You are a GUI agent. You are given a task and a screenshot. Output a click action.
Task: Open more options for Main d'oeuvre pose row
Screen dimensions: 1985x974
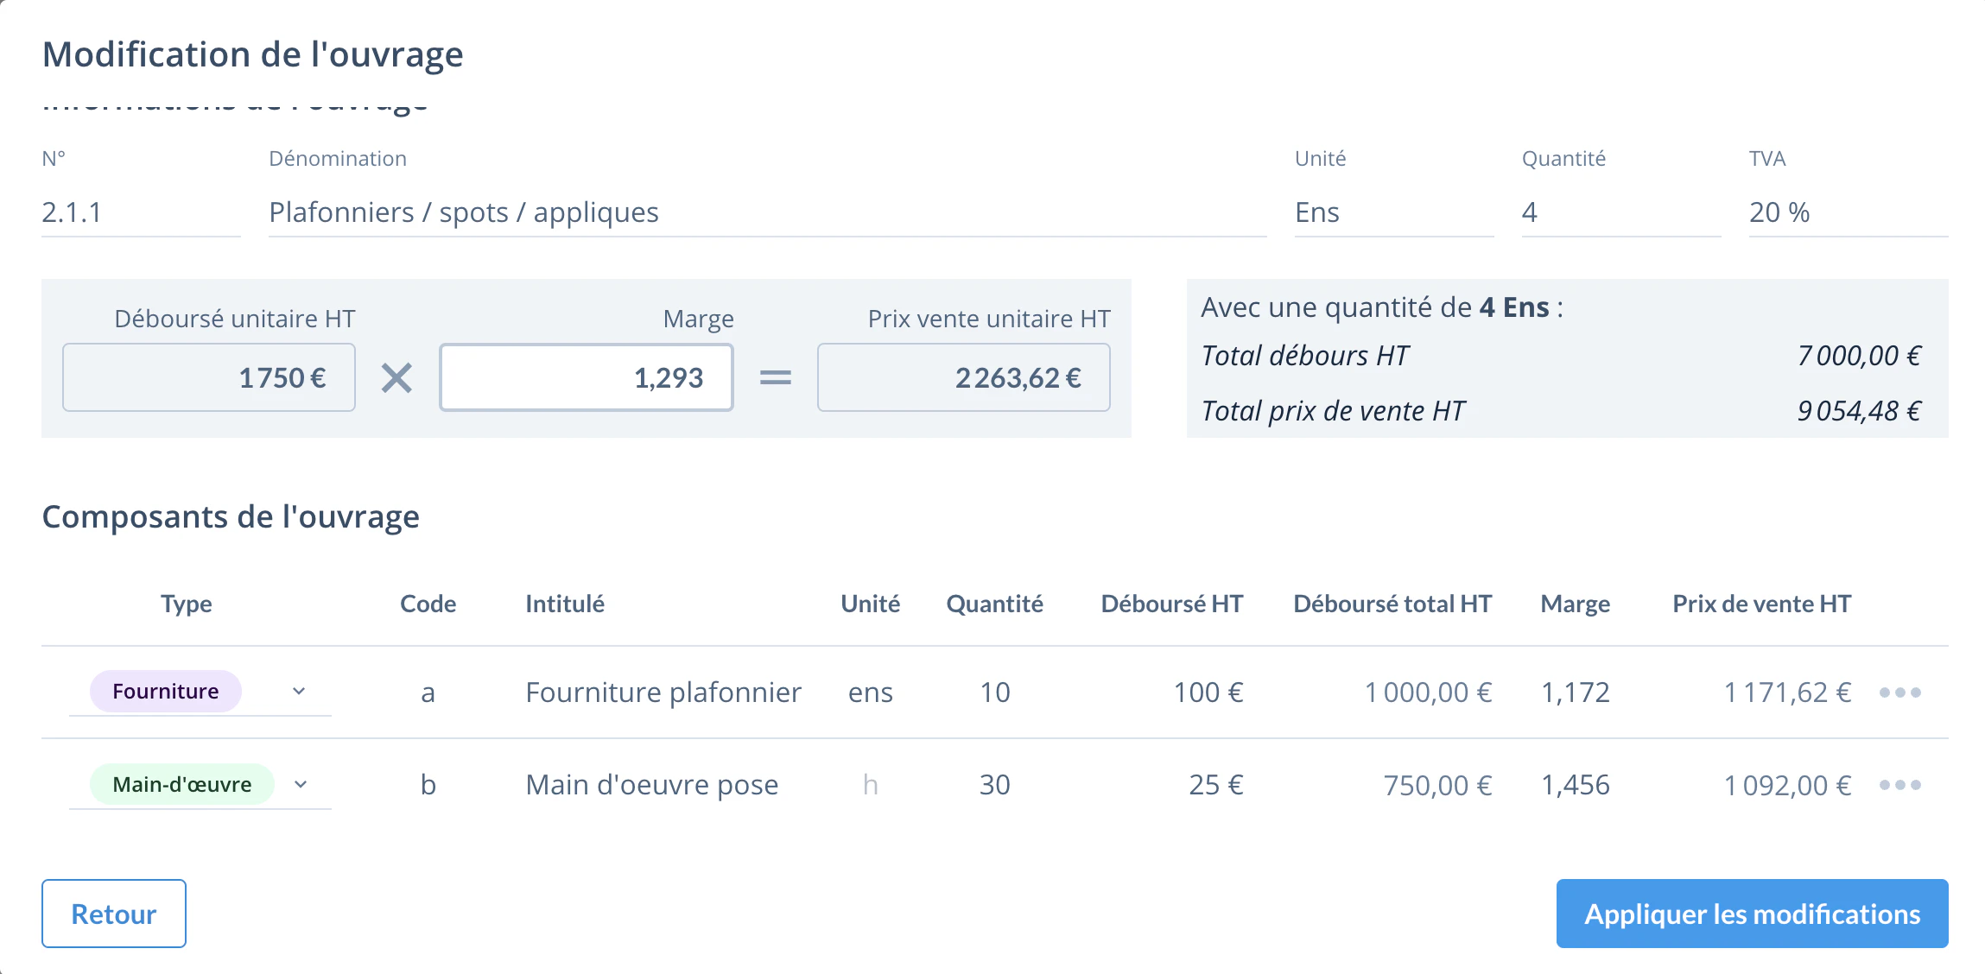point(1899,785)
